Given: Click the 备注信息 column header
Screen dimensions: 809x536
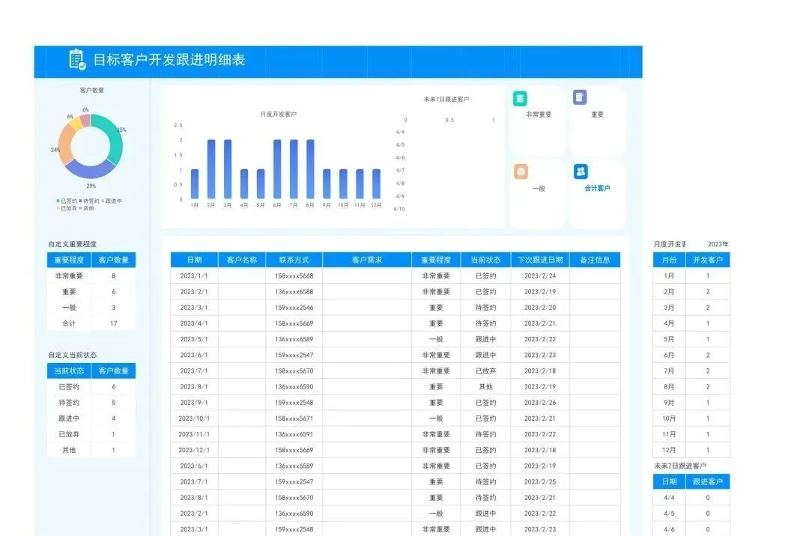Looking at the screenshot, I should 595,260.
